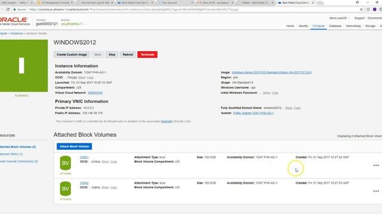Click the private IP address 10.0.0.2
The image size is (382, 214).
click(88, 108)
